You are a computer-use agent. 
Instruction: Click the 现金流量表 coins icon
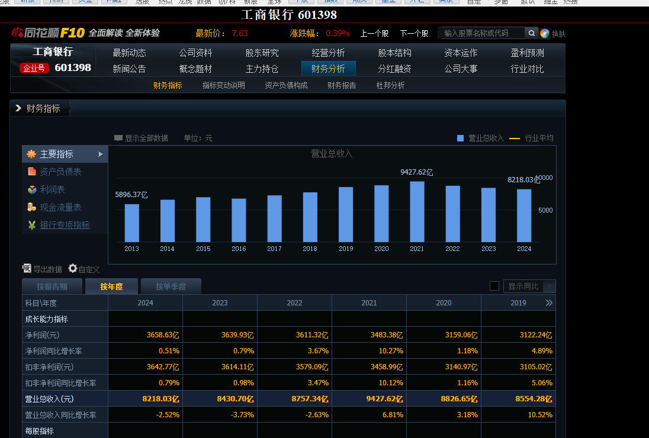pos(31,207)
